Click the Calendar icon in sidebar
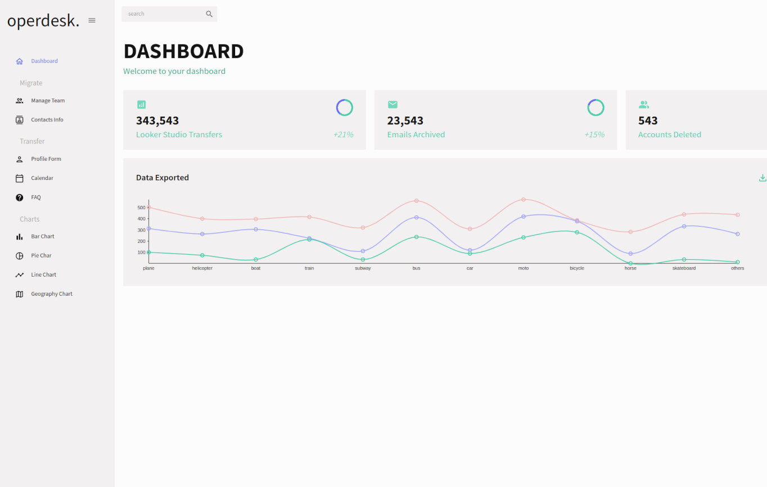 coord(20,178)
